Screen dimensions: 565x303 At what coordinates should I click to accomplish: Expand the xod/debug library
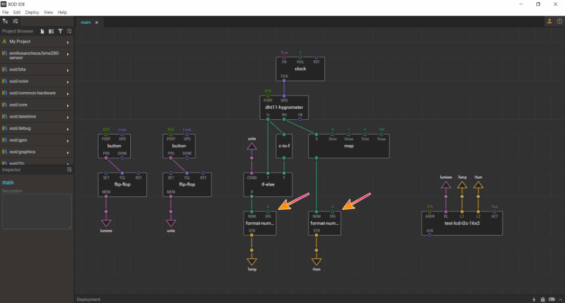coord(68,129)
